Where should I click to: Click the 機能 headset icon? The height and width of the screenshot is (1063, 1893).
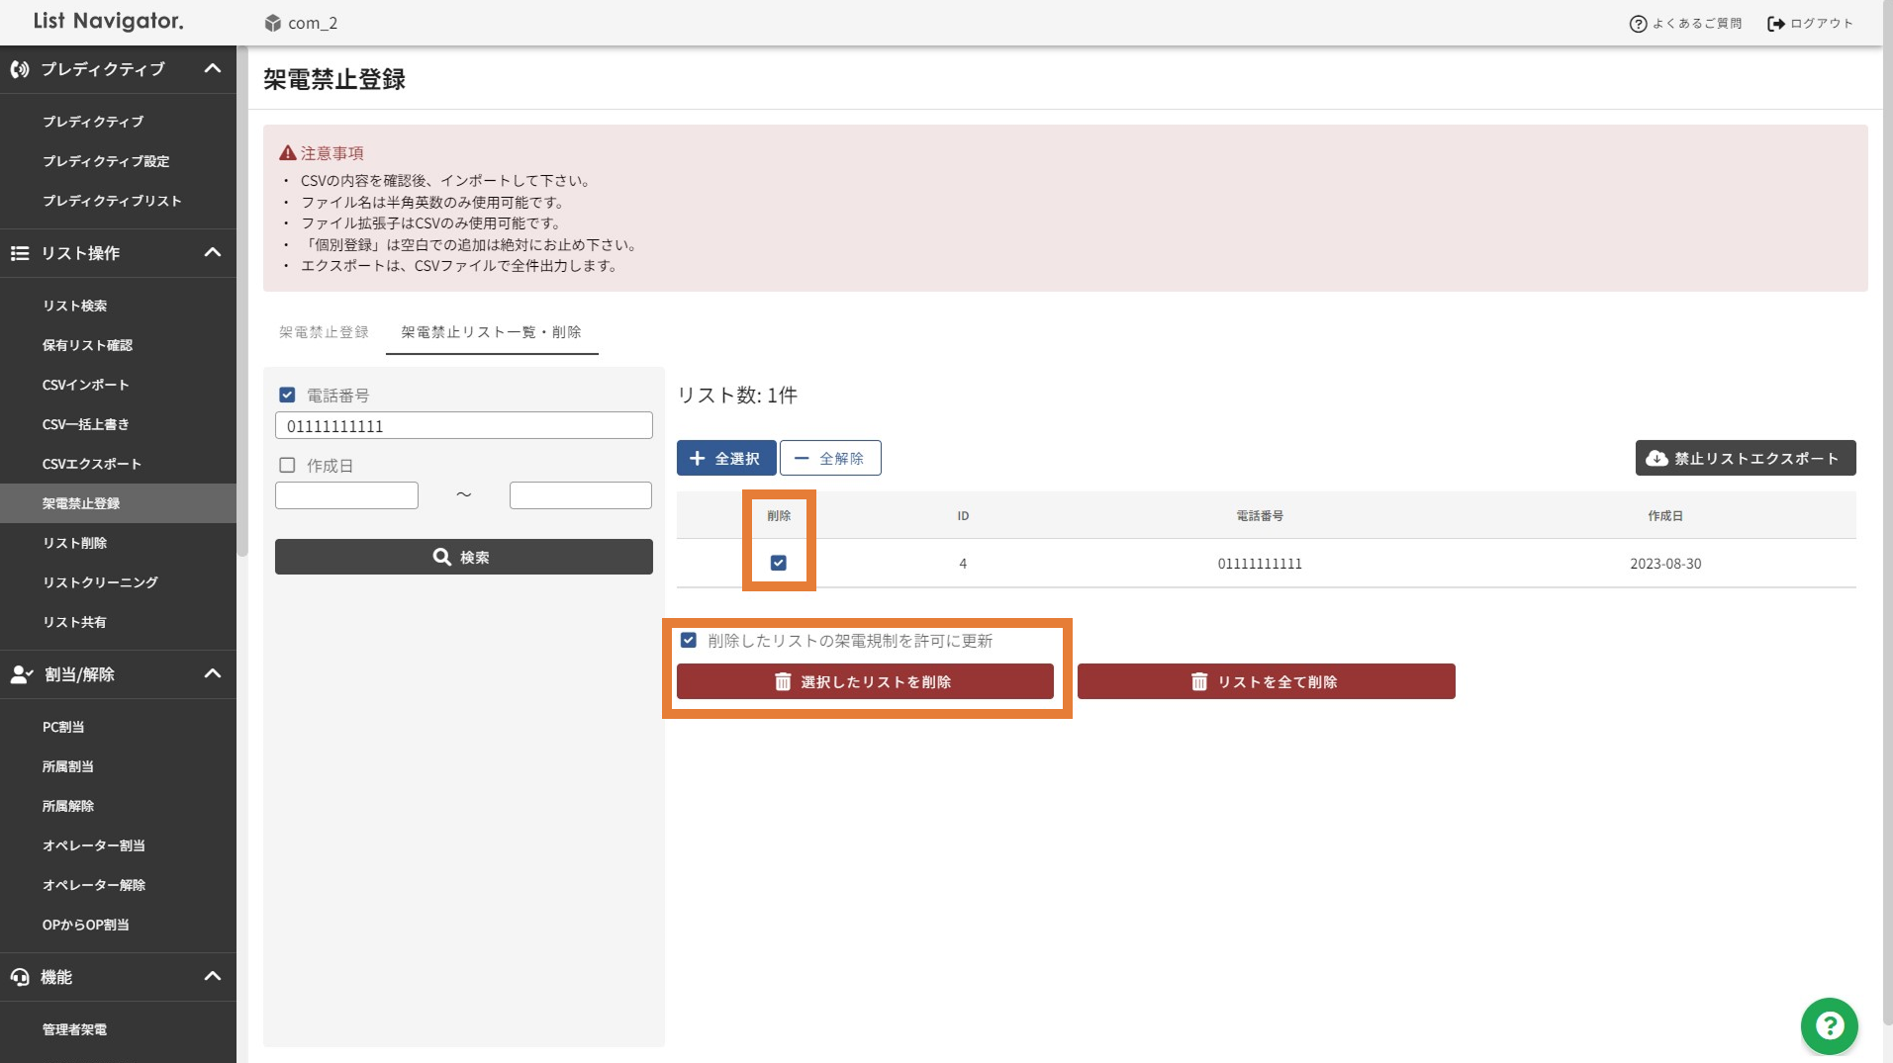(20, 977)
